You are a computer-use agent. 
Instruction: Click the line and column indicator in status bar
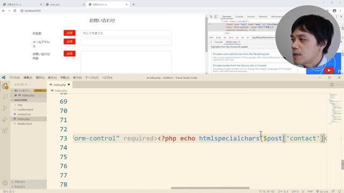[267, 191]
